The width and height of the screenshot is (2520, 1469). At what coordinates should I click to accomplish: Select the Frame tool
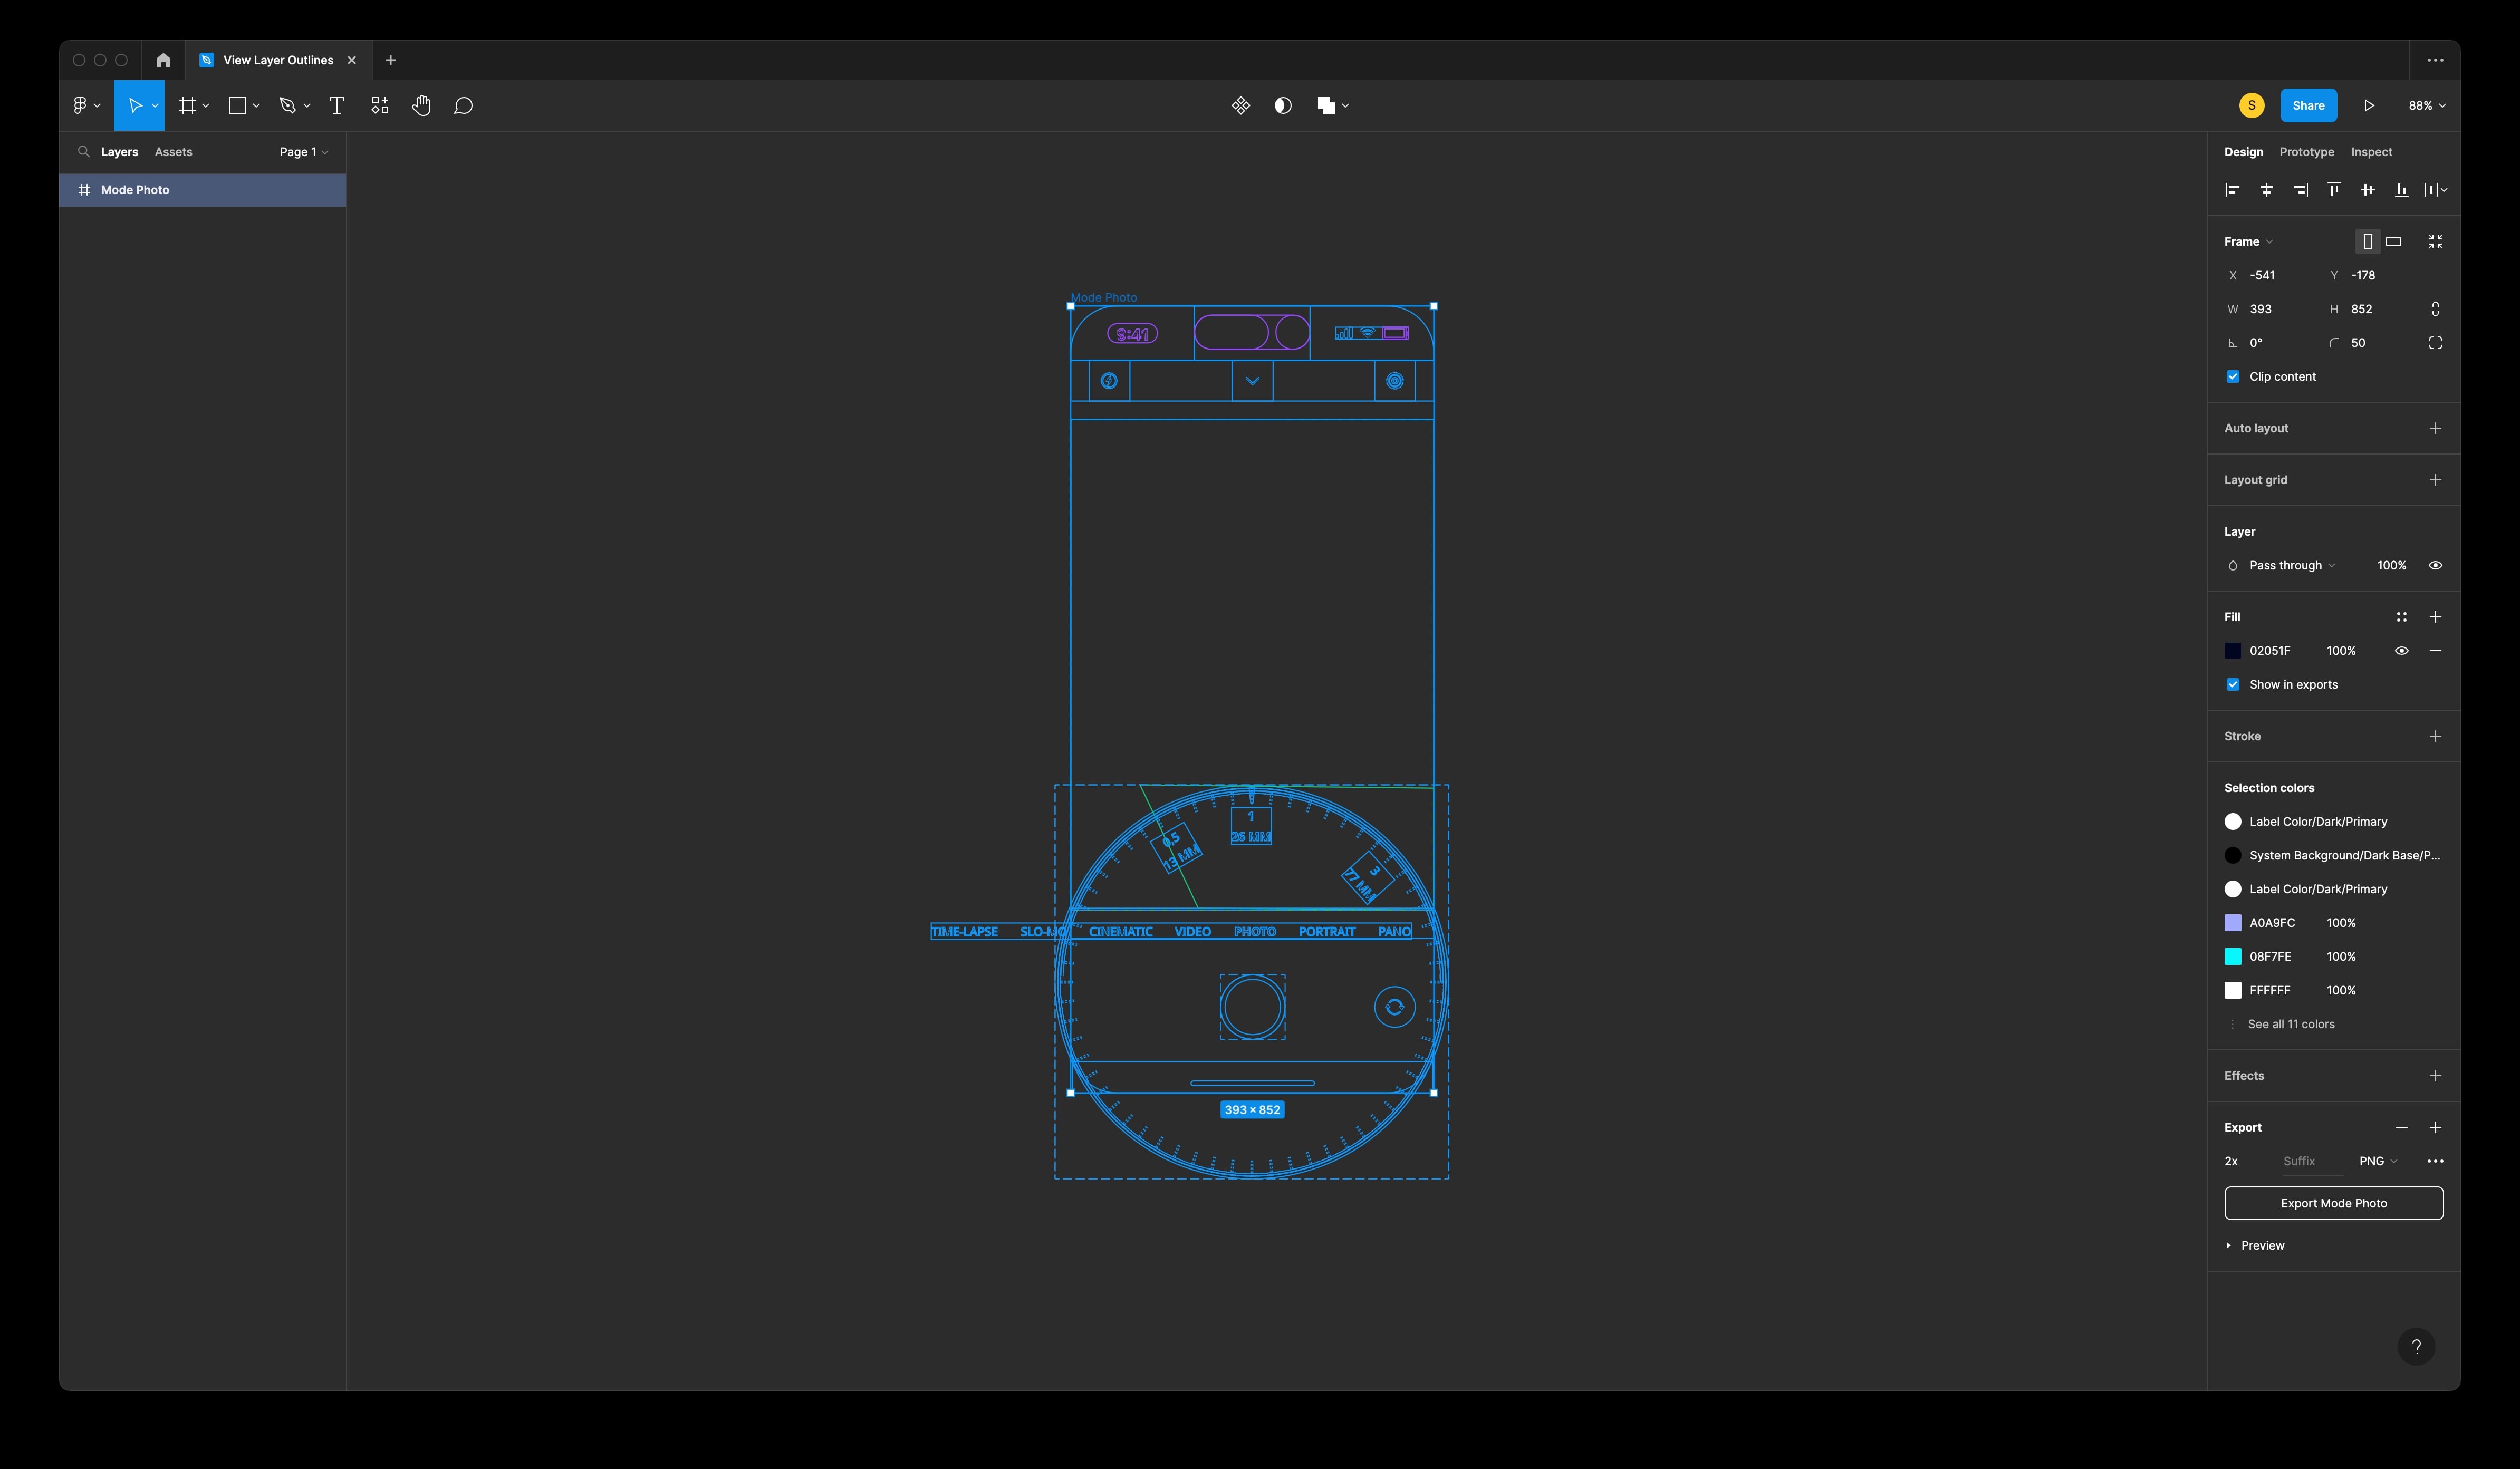(x=187, y=105)
